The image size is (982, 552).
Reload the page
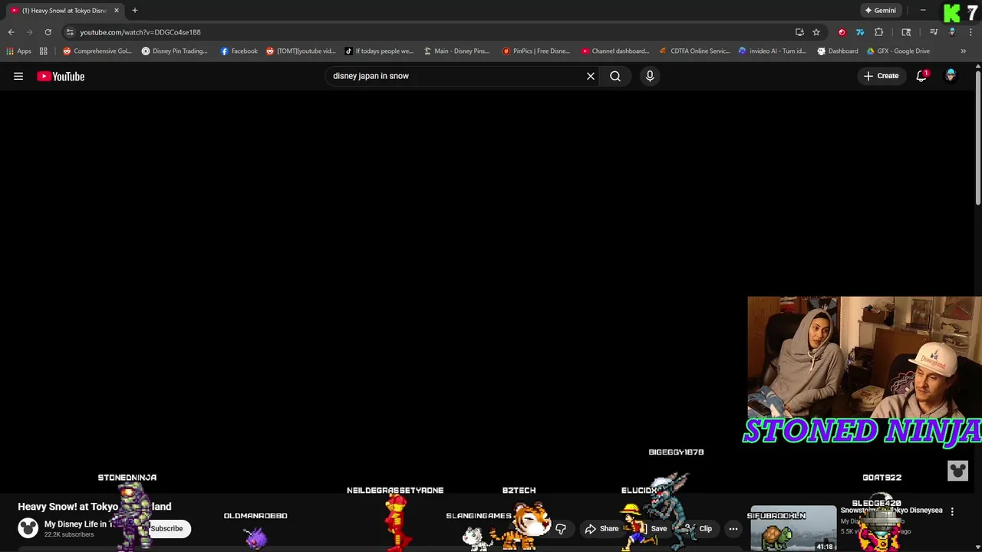[x=48, y=32]
